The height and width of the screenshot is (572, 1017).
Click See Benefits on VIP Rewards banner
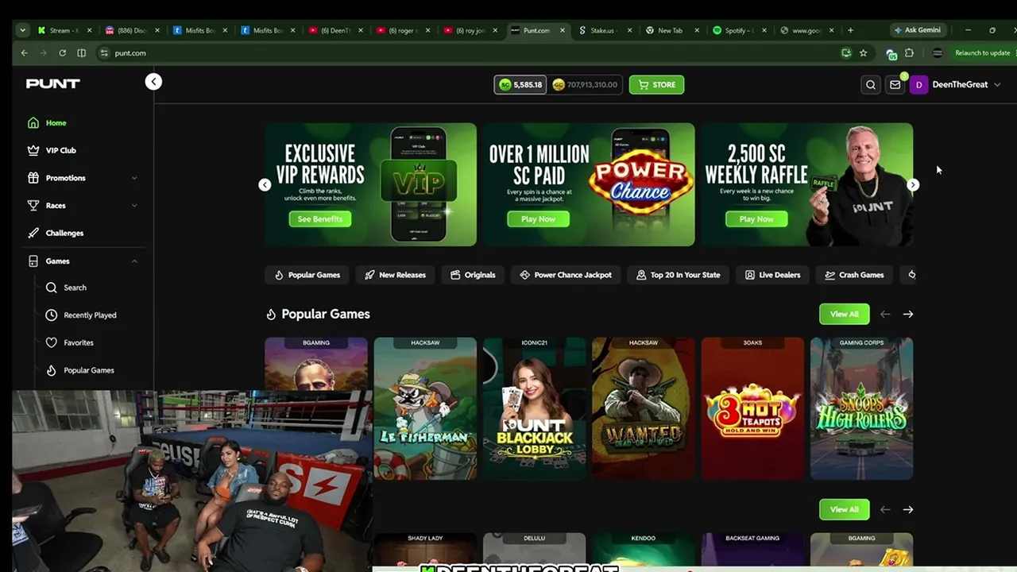320,219
